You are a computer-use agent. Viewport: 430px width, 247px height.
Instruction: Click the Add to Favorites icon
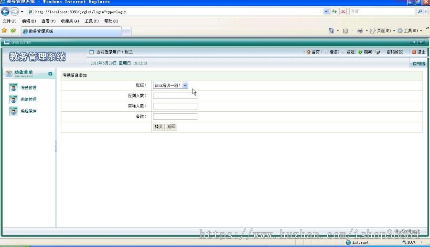(x=13, y=31)
